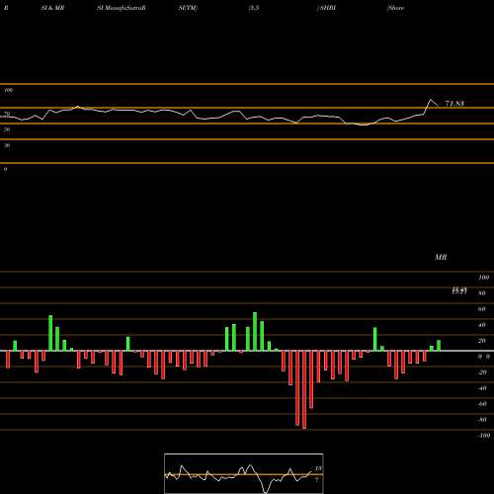
Task: Click the bar chart's -20 axis label
Action: (482, 372)
